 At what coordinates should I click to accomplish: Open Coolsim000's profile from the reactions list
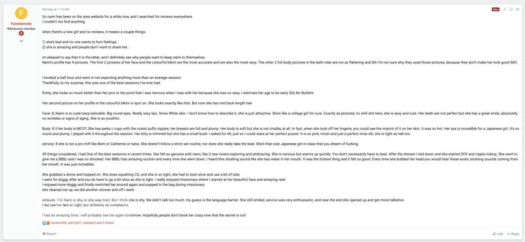click(x=58, y=223)
